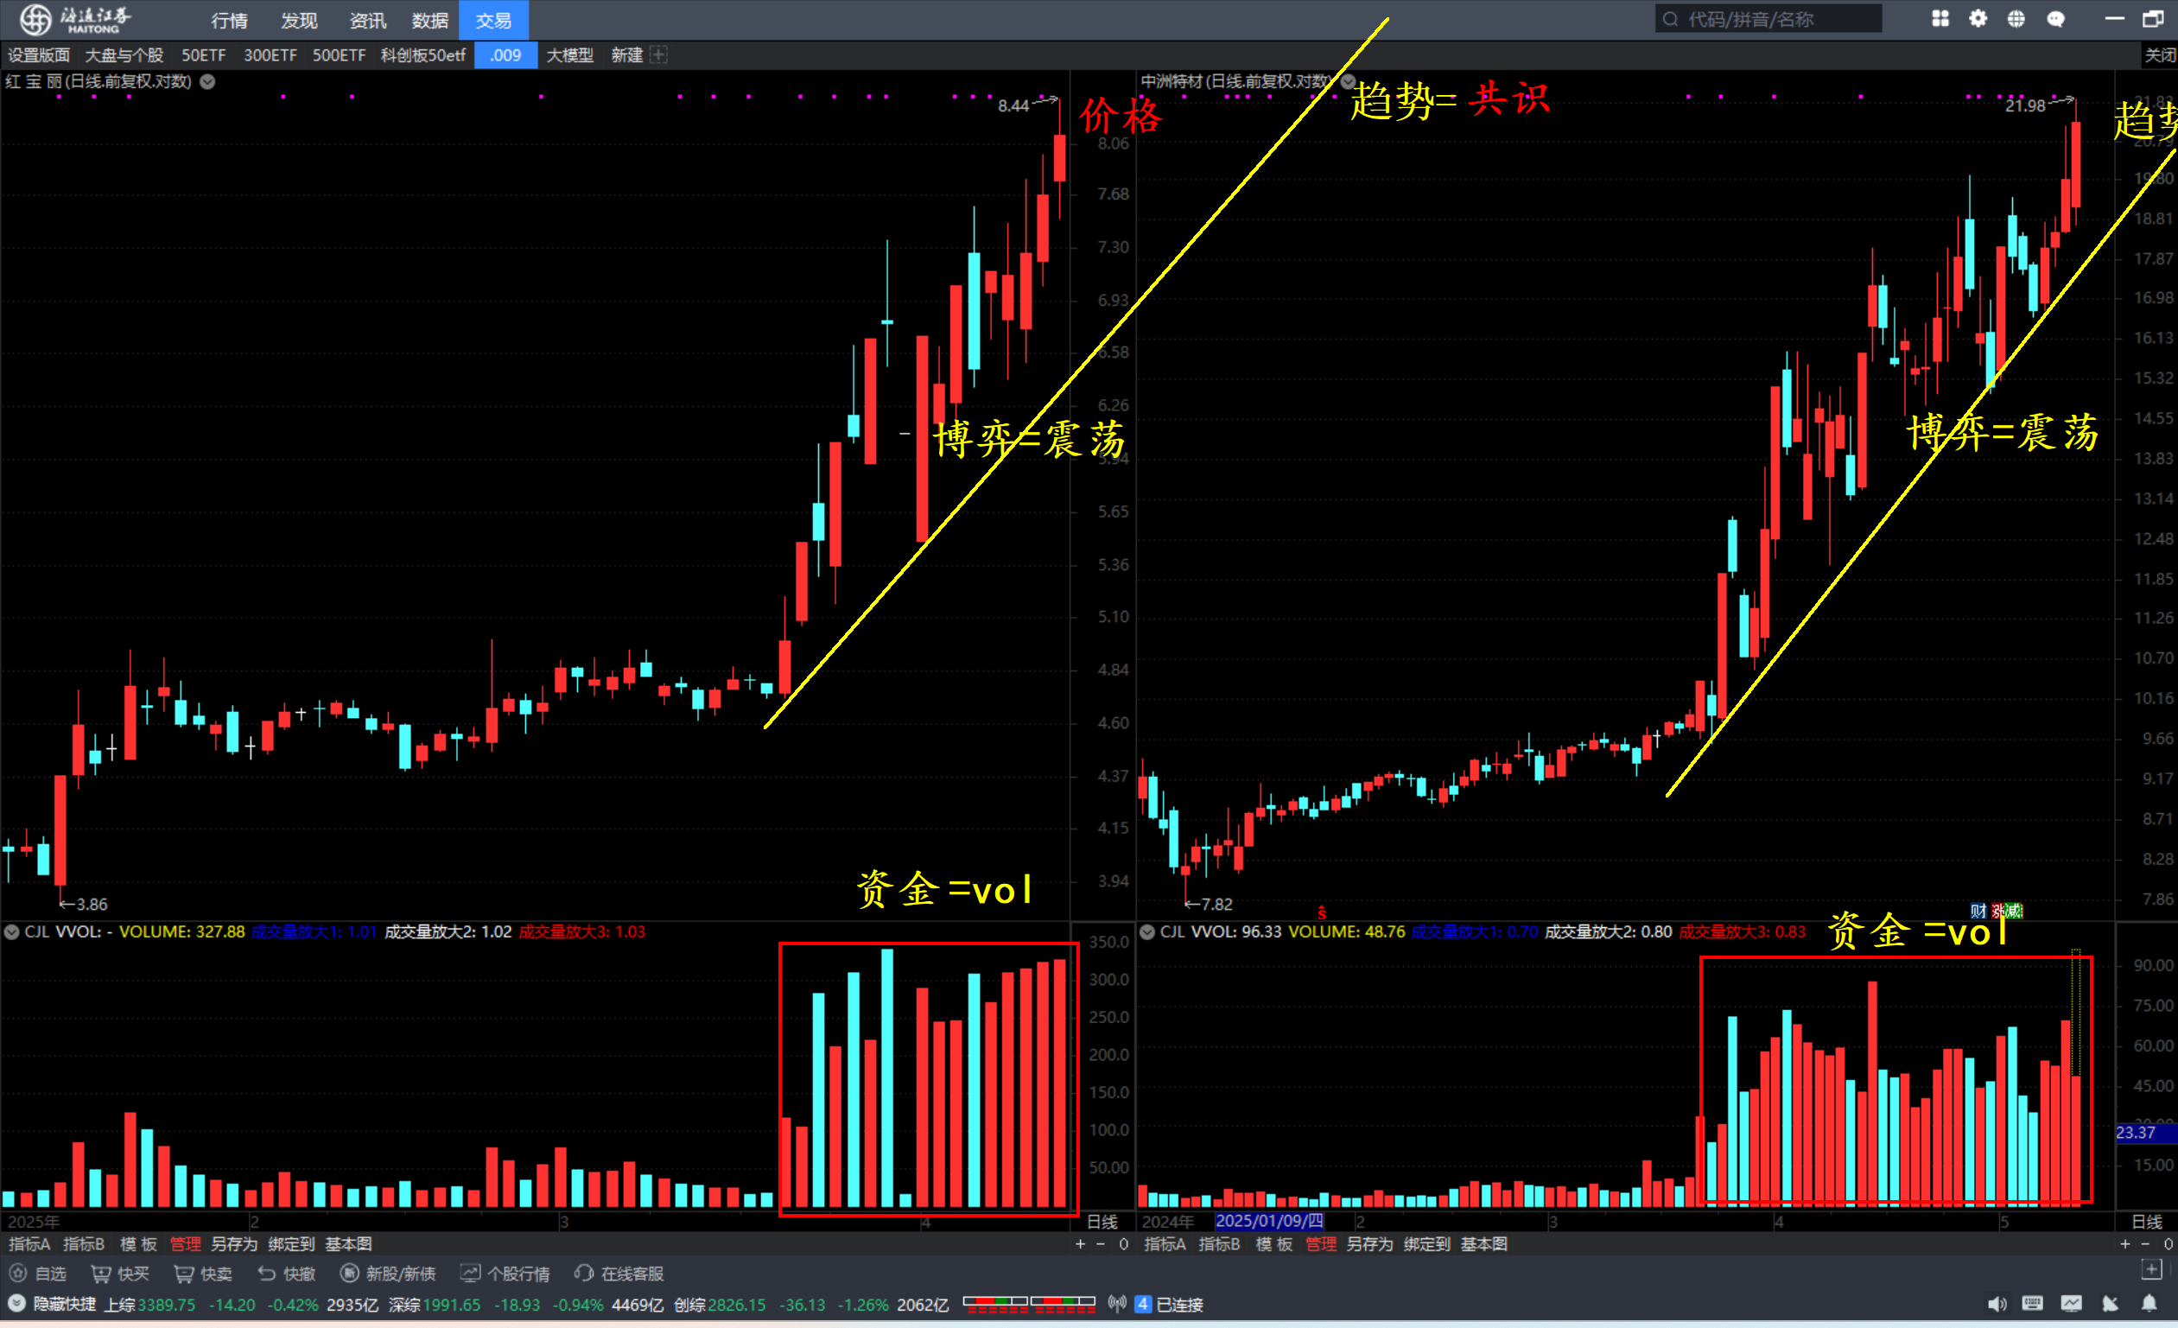Viewport: 2178px width, 1328px height.
Task: Expand left CJL indicator dropdown circle
Action: (x=12, y=931)
